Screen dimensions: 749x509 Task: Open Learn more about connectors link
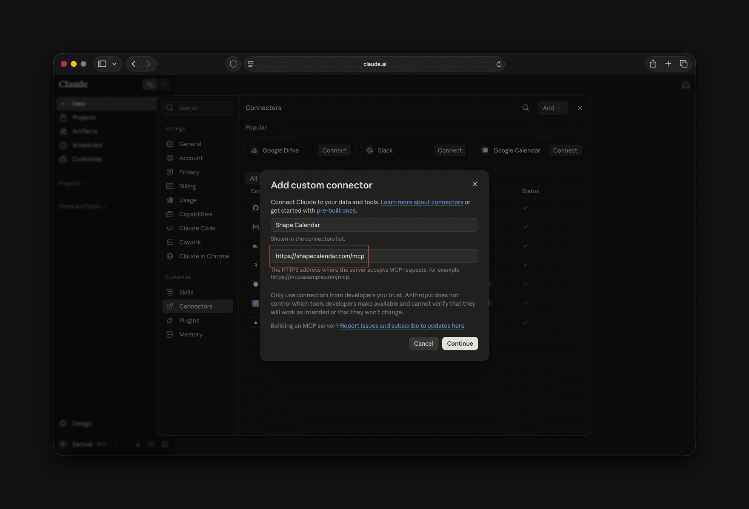point(422,202)
